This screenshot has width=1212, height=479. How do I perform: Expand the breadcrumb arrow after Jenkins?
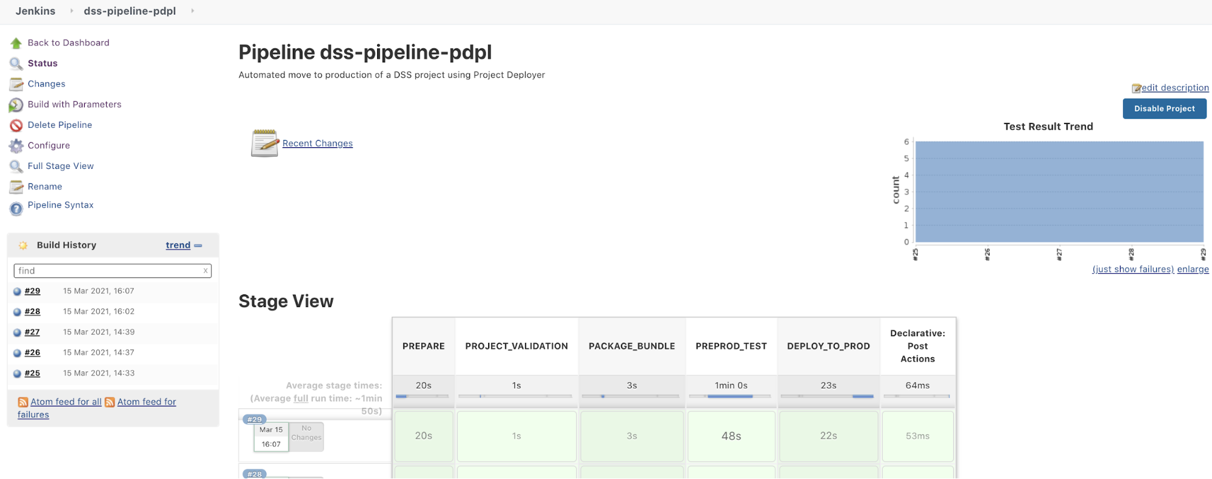72,11
